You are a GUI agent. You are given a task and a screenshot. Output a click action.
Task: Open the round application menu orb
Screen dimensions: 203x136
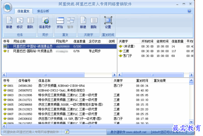[7, 7]
